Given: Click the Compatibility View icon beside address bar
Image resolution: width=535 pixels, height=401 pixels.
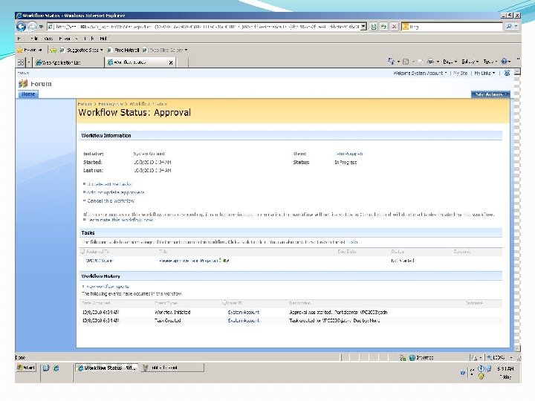Looking at the screenshot, I should pos(374,27).
